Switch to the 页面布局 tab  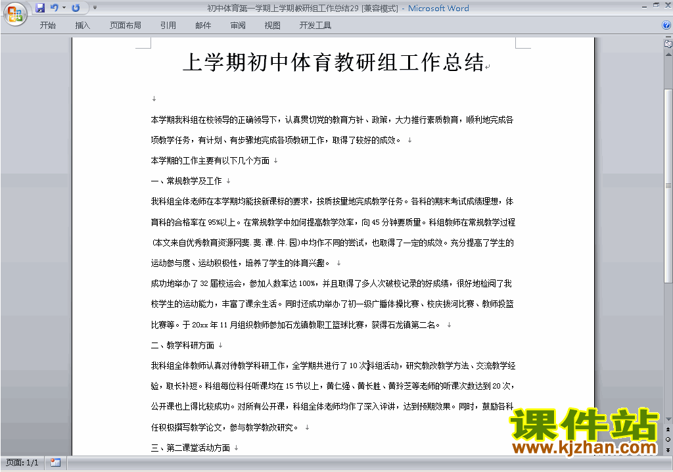click(x=126, y=26)
